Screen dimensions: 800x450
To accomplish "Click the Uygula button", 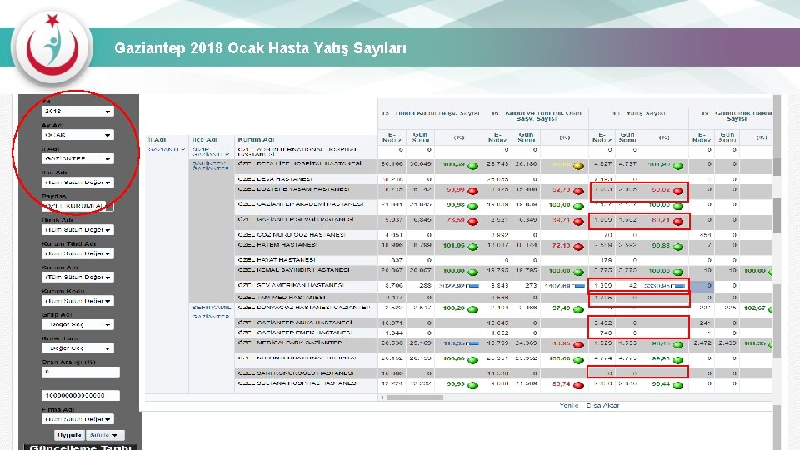I will tap(69, 435).
